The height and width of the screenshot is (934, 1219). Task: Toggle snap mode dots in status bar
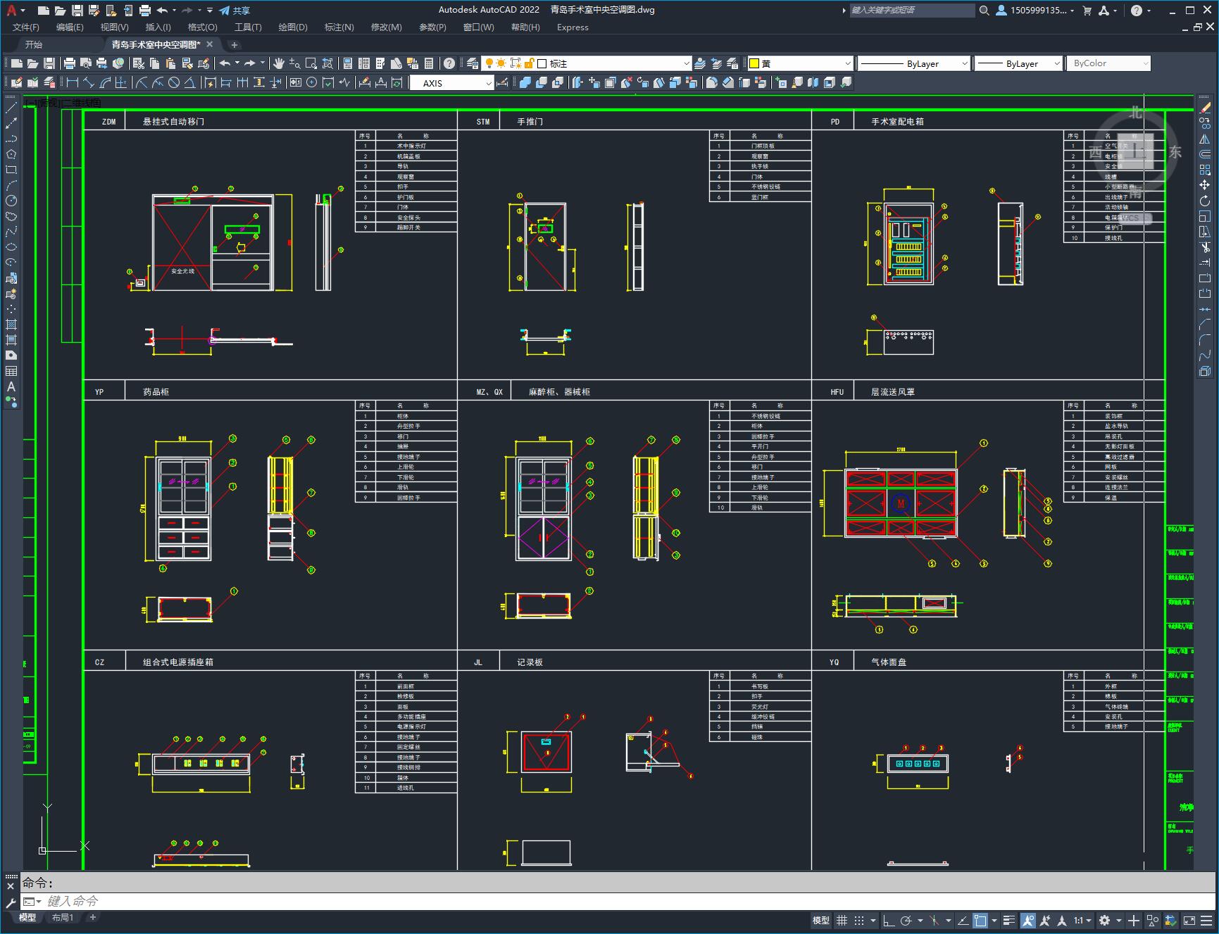858,920
